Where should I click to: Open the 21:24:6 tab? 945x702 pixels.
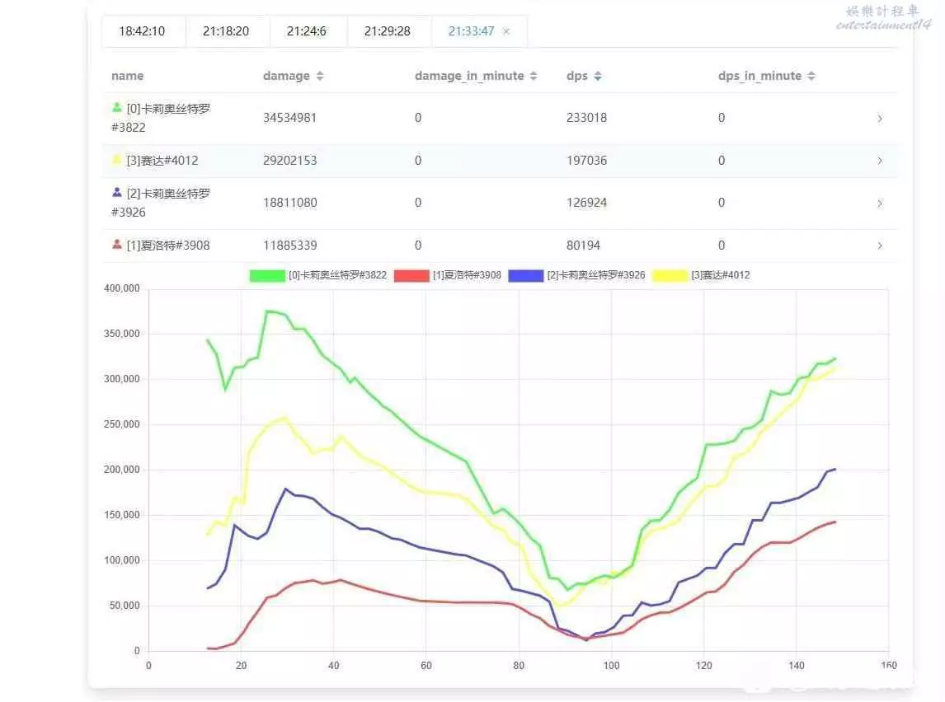(307, 31)
